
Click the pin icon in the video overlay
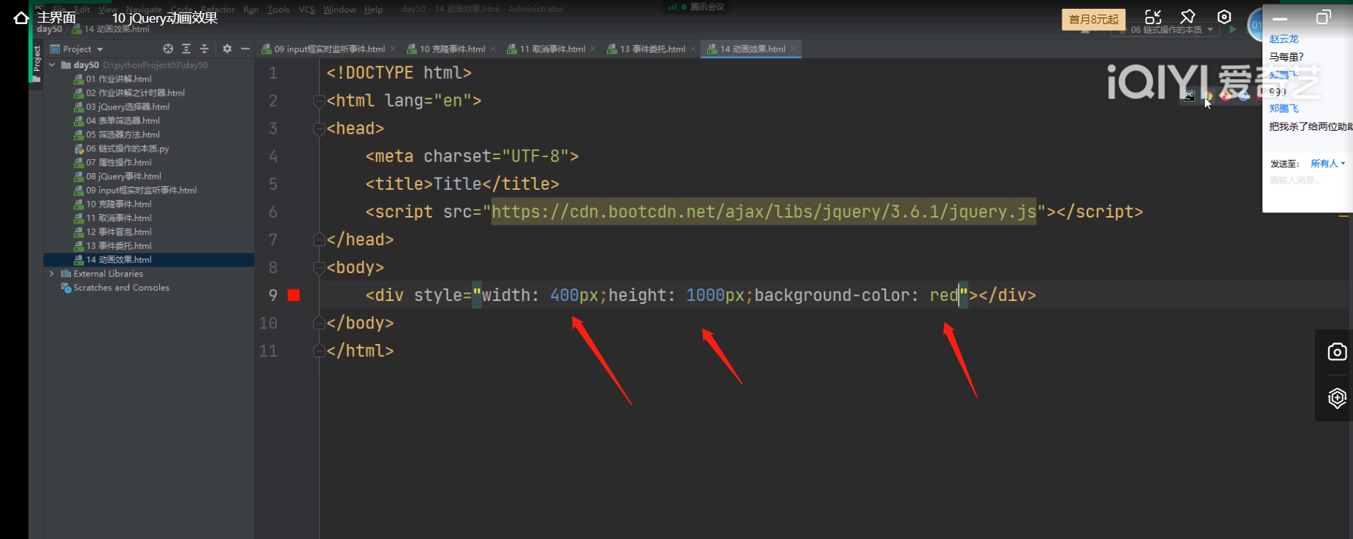point(1188,17)
